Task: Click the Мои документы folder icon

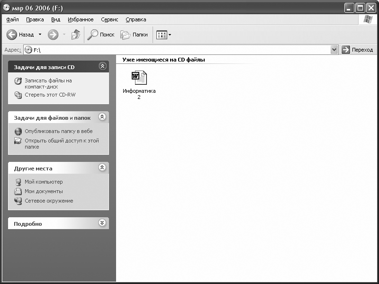Action: click(x=18, y=192)
